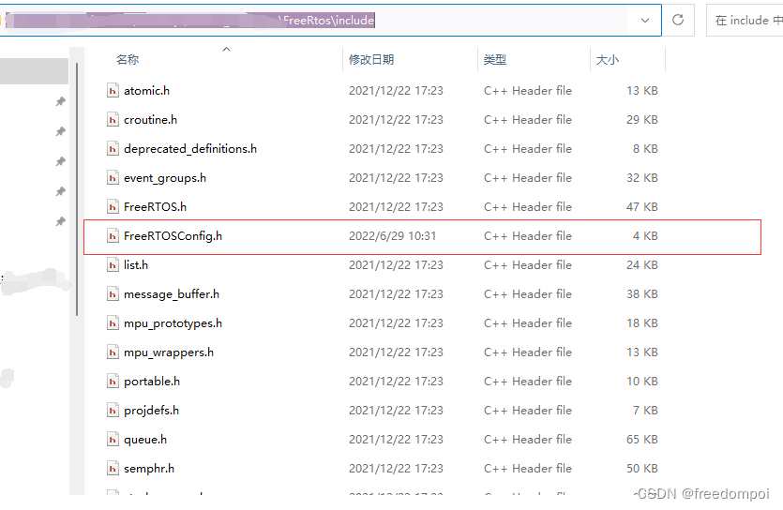Click the mpu_wrappers.h file icon

tap(113, 352)
